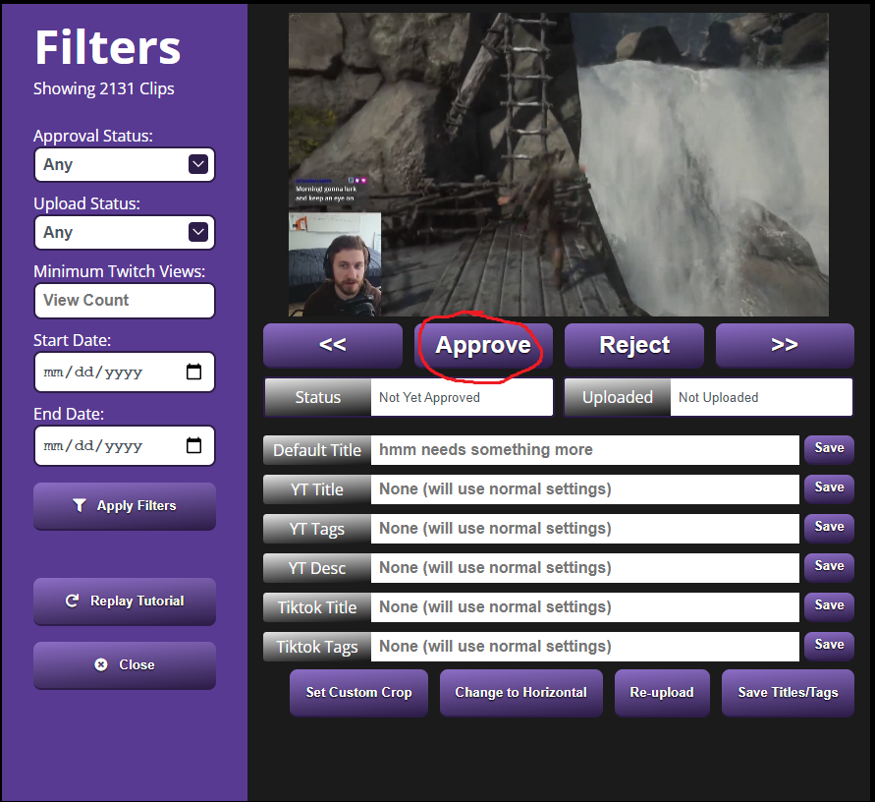Screen dimensions: 875x802
Task: Click the Filters heading
Action: pyautogui.click(x=108, y=47)
